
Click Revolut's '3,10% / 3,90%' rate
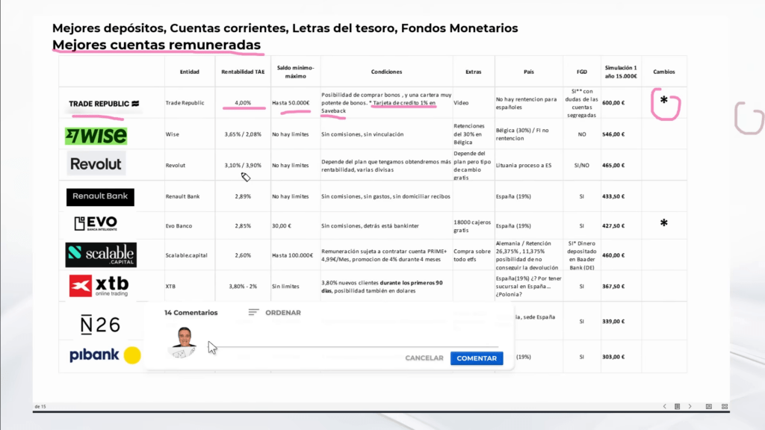[243, 165]
